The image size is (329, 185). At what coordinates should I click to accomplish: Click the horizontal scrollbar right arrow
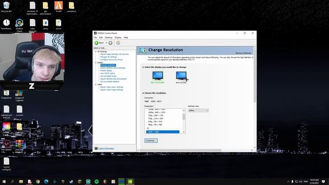coord(252,150)
